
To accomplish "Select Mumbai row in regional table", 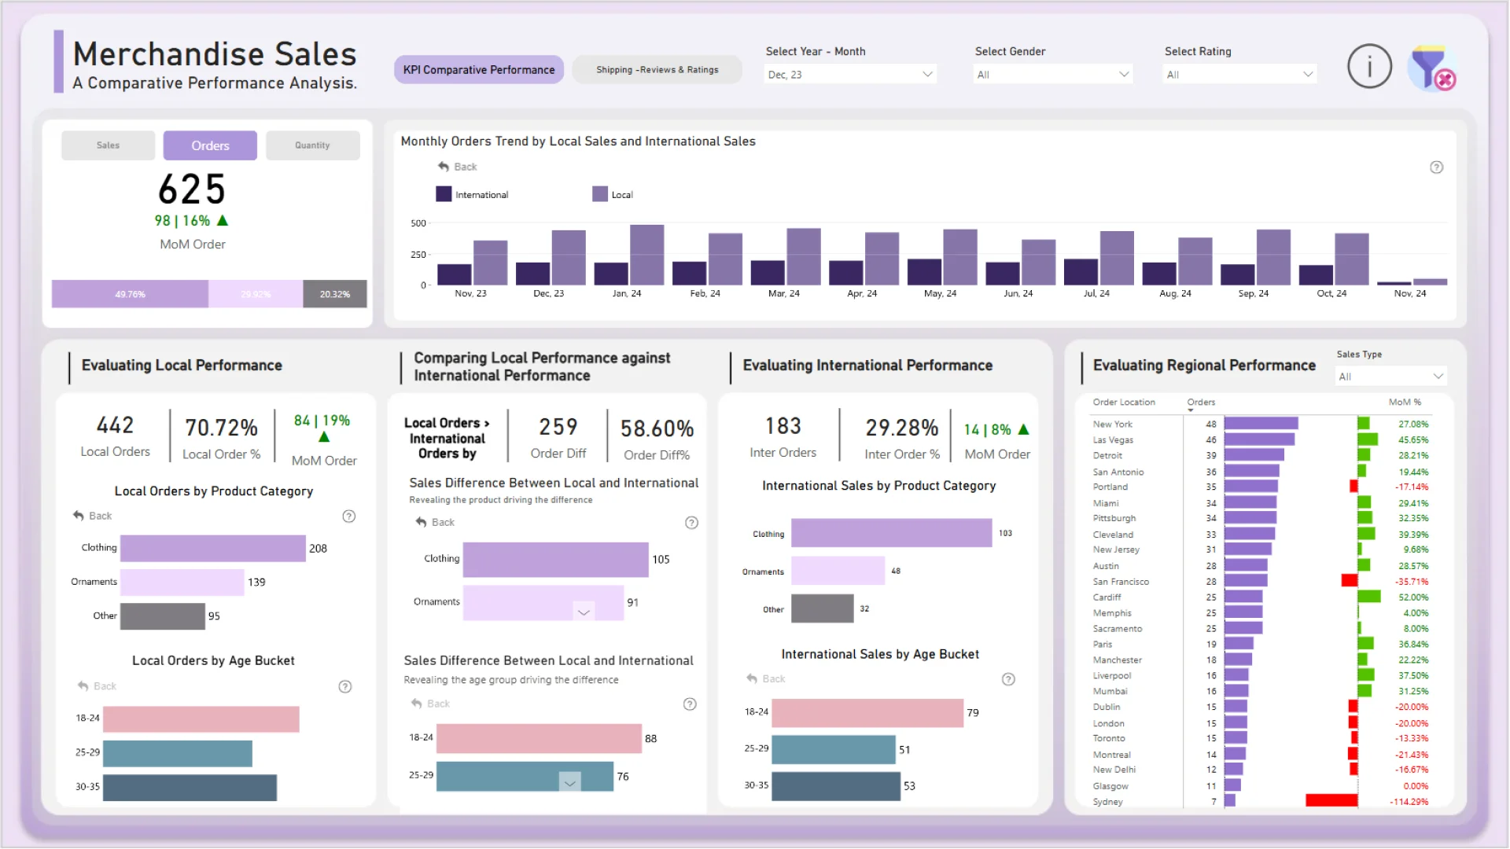I will pos(1261,691).
